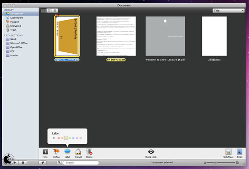Encrypt the selected document with the padlock icon
The height and width of the screenshot is (169, 249).
tap(78, 153)
